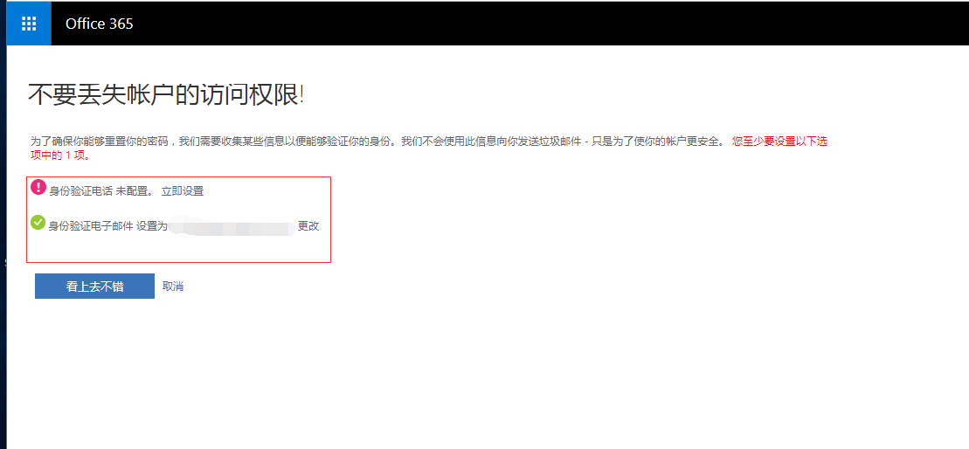
Task: Click the red notice 您至少要设置以下选项中的 1 项
Action: click(x=429, y=149)
